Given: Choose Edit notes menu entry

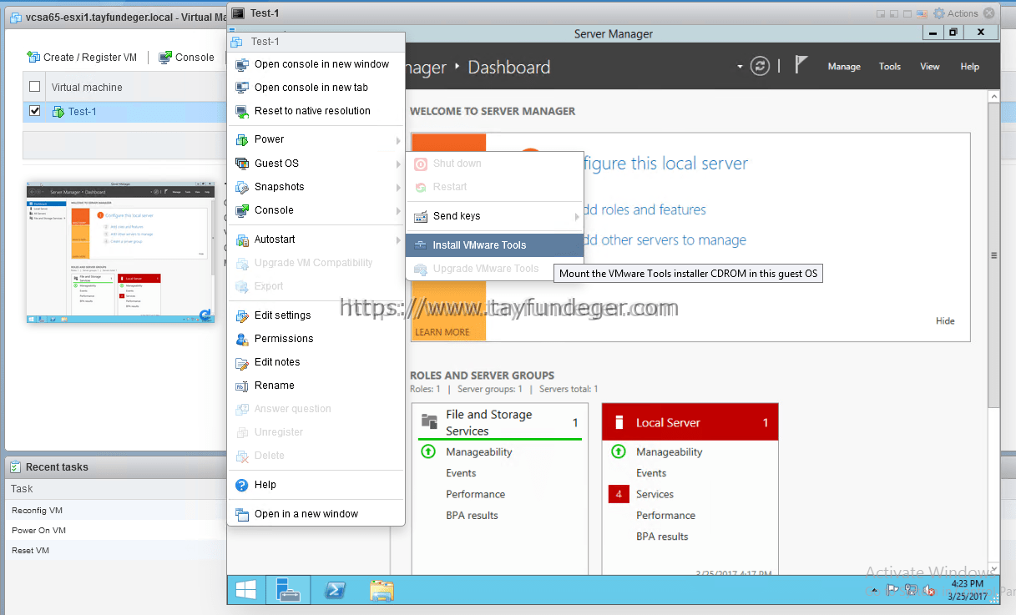Looking at the screenshot, I should pyautogui.click(x=316, y=362).
